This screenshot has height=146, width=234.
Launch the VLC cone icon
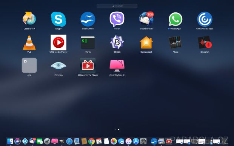pyautogui.click(x=29, y=43)
